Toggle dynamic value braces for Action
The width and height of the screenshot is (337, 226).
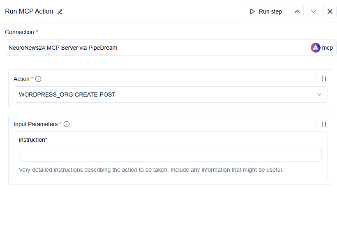click(x=324, y=79)
